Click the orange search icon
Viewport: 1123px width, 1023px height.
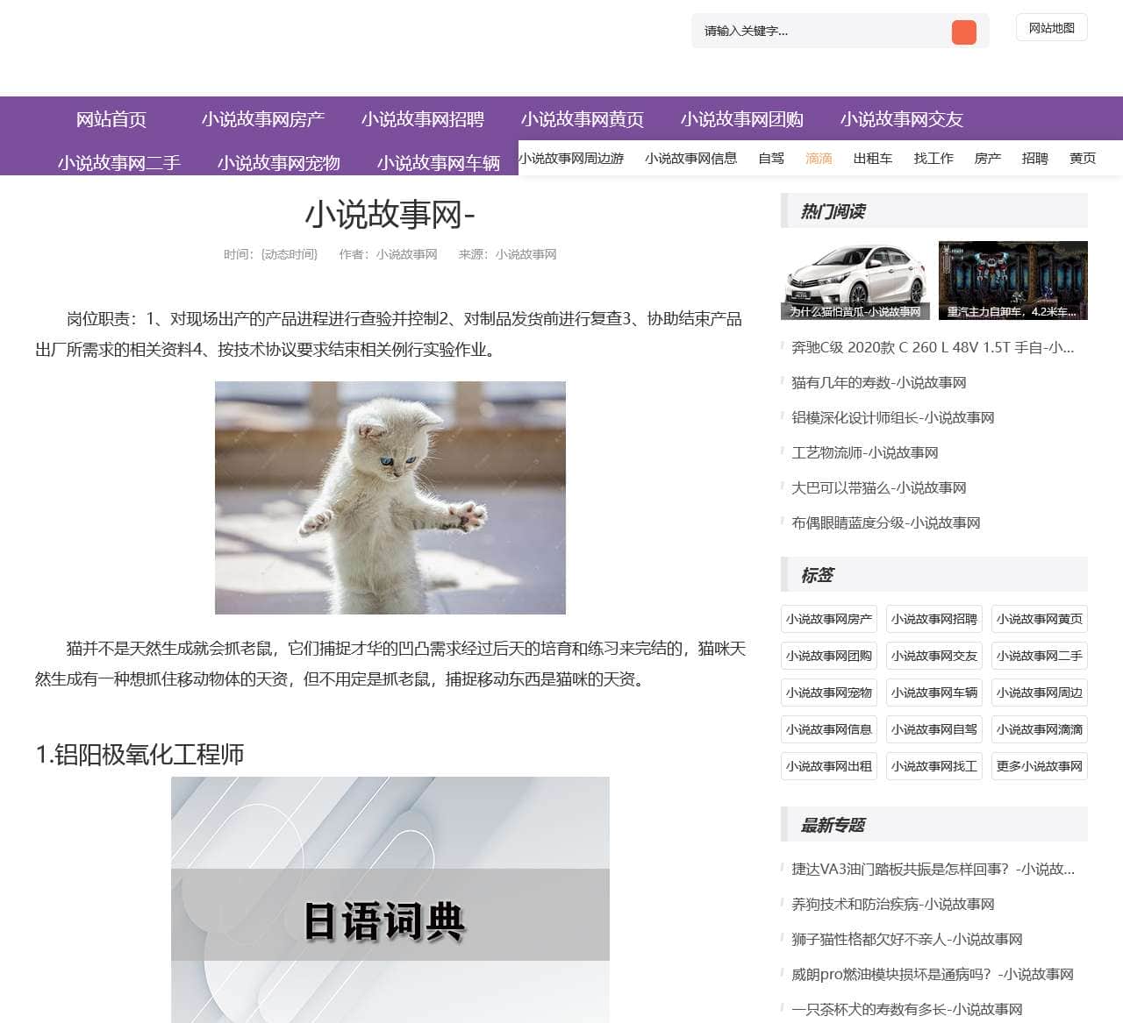coord(963,32)
